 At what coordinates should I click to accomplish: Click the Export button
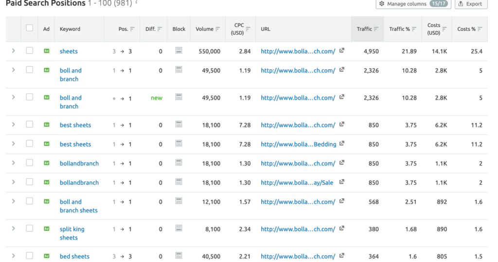471,4
